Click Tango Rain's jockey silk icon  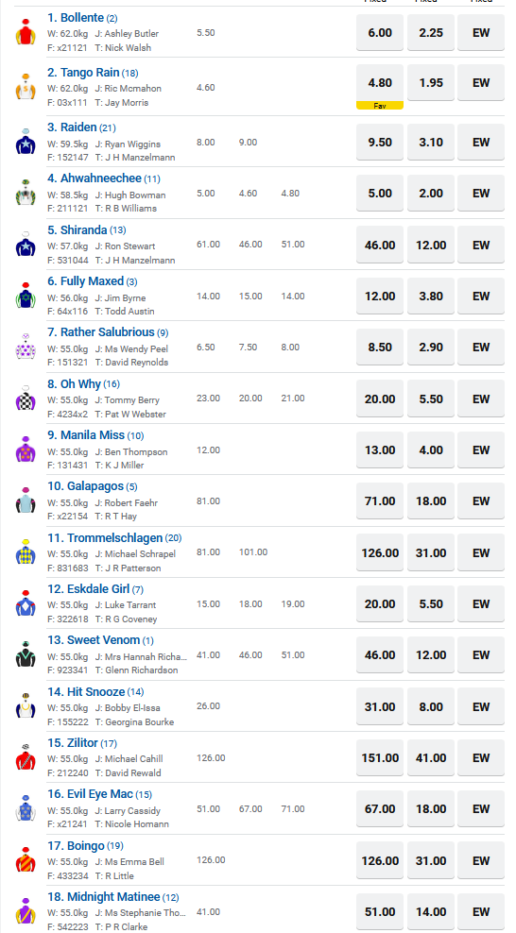pos(26,87)
